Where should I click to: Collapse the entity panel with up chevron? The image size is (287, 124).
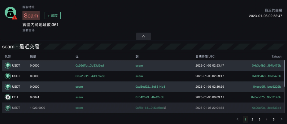pyautogui.click(x=143, y=36)
